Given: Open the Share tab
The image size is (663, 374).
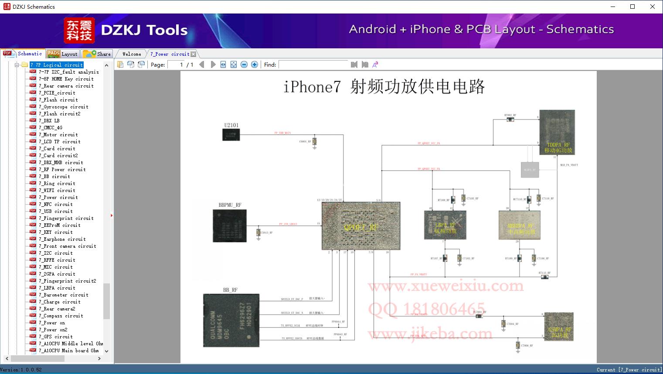Looking at the screenshot, I should pyautogui.click(x=97, y=54).
